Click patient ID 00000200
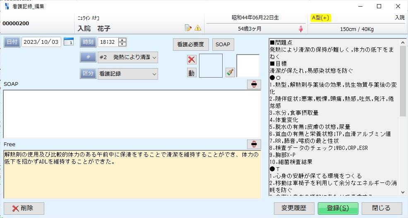 pos(16,24)
